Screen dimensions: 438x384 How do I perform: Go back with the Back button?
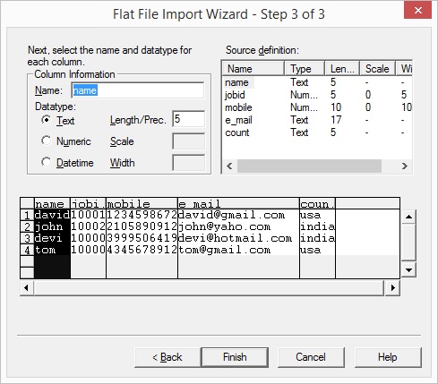[167, 357]
